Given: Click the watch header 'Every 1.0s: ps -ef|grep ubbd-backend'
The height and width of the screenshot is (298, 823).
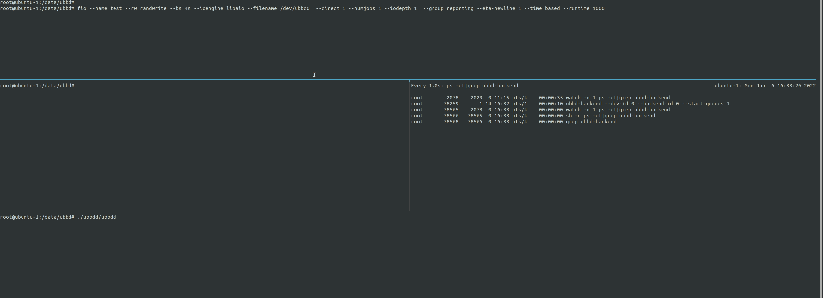Looking at the screenshot, I should (x=465, y=86).
